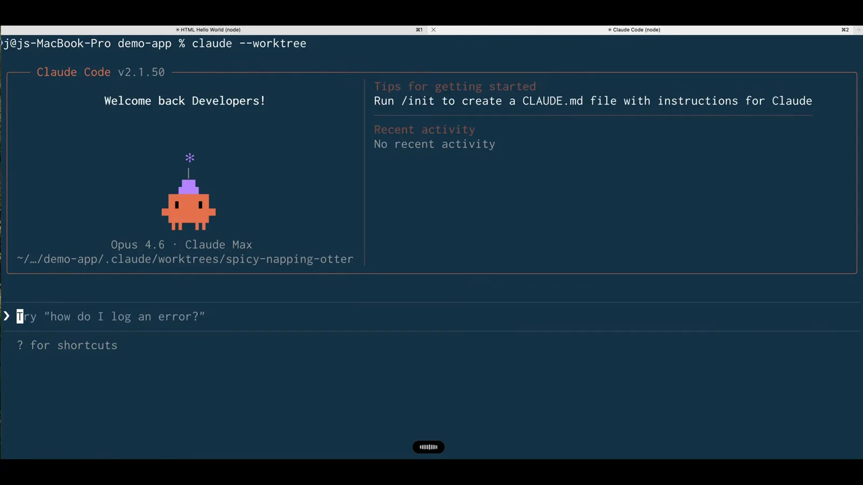Click the "Opus 4.6 · Claude Max" label
Image resolution: width=863 pixels, height=485 pixels.
181,245
